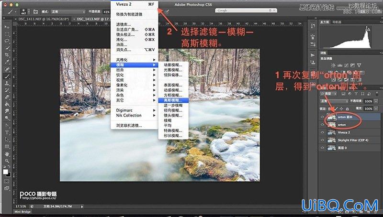
Task: Toggle lock all on layer
Action: 347,109
